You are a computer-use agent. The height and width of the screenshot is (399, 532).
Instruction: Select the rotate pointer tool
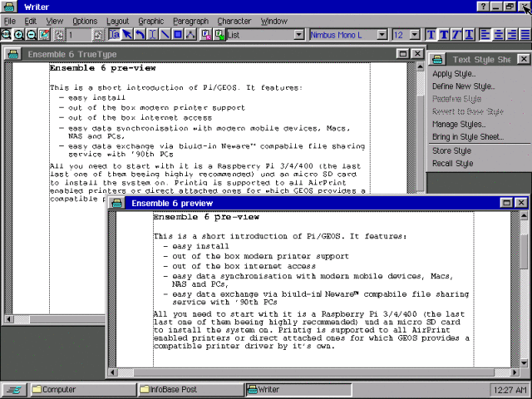pyautogui.click(x=140, y=35)
